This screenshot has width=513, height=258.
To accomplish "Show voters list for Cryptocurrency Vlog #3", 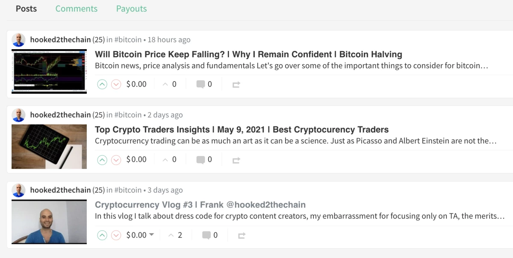I will (x=175, y=235).
